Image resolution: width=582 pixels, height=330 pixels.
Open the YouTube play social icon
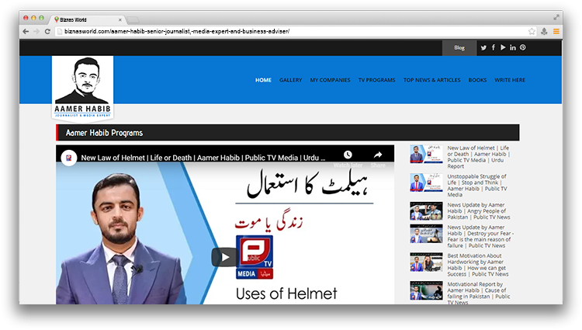point(503,47)
